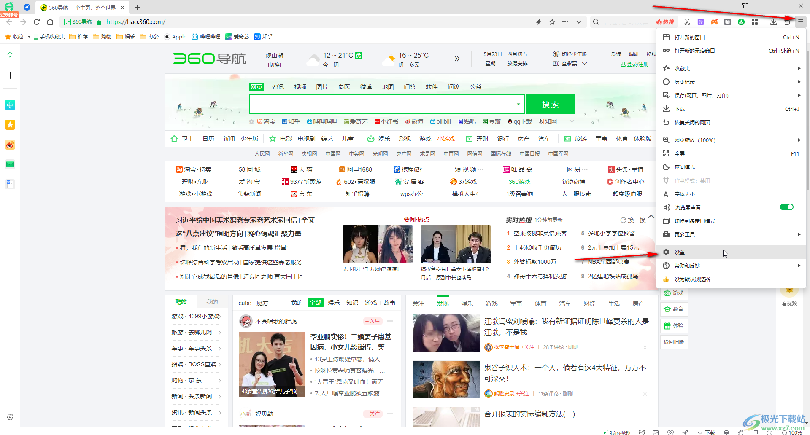
Task: Click the lightning speed mode icon
Action: [x=539, y=22]
